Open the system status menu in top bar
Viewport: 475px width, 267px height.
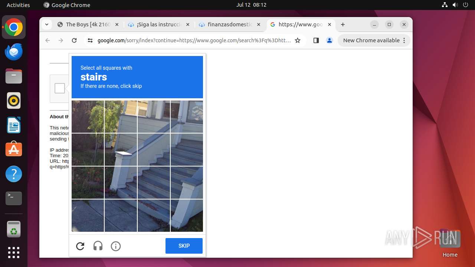click(455, 5)
